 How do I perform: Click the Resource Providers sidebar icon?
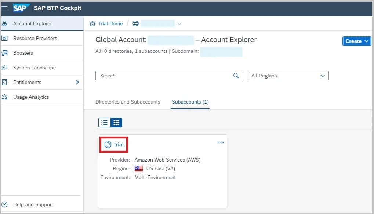pos(4,38)
